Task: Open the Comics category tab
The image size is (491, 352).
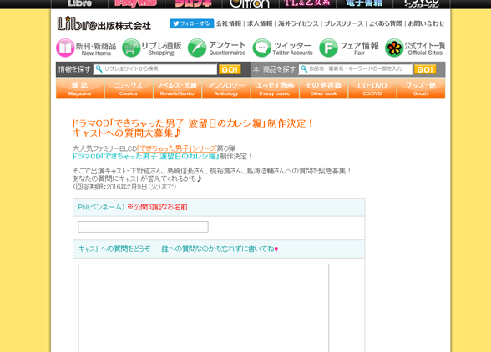Action: coord(129,89)
